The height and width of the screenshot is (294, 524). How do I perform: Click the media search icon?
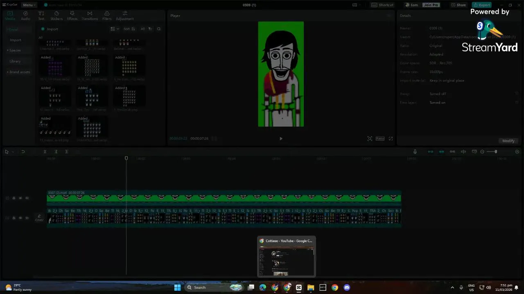click(x=159, y=29)
